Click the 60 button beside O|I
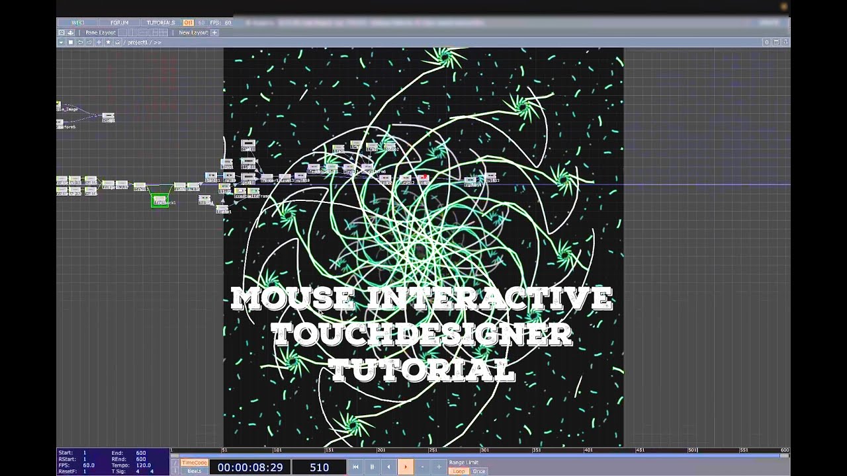Screen dimensions: 847x476 click(x=201, y=22)
